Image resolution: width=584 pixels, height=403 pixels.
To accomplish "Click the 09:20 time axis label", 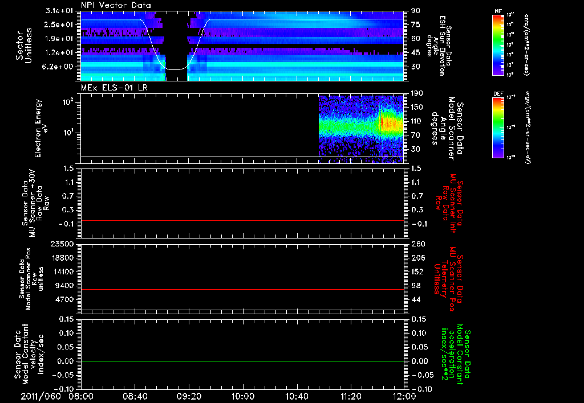I will click(189, 395).
